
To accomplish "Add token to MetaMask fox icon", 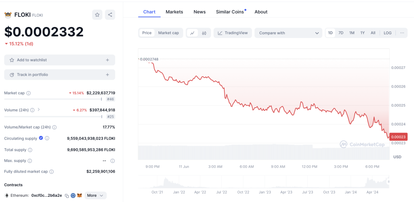I will pyautogui.click(x=80, y=196).
